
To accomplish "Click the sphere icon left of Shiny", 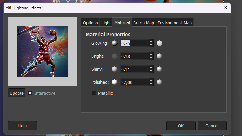I will tap(115, 69).
